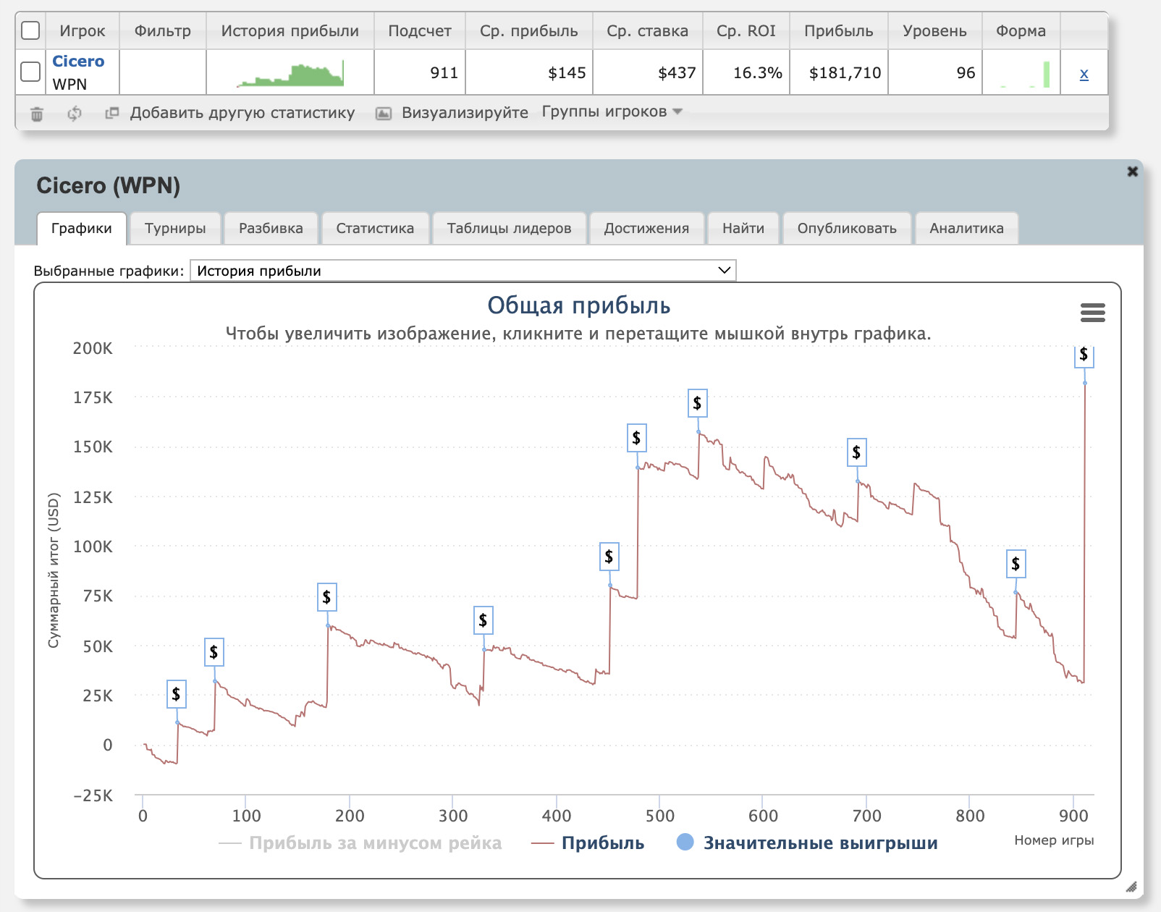
Task: Remove the row using the x link
Action: 1084,74
